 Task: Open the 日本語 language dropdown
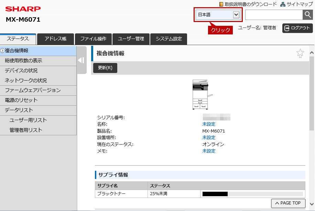[218, 15]
